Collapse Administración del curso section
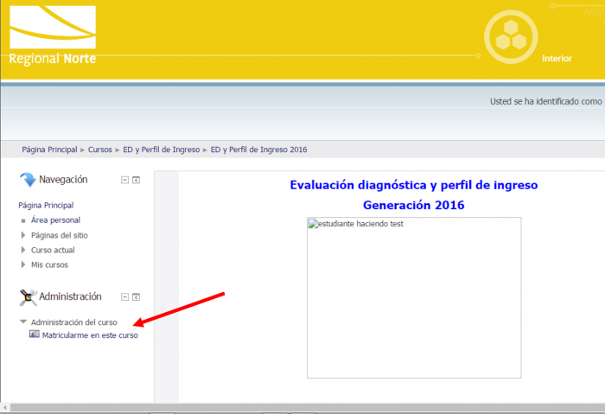Viewport: 605px width, 414px height. point(23,322)
